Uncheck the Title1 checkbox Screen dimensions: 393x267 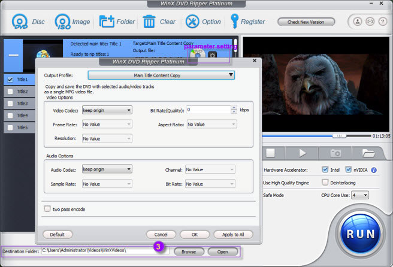click(10, 80)
